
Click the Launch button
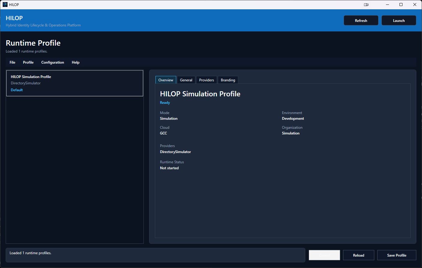(399, 20)
